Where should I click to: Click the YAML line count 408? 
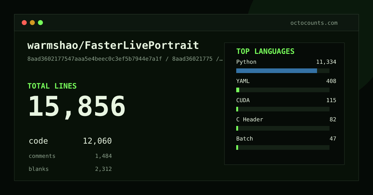tap(331, 81)
